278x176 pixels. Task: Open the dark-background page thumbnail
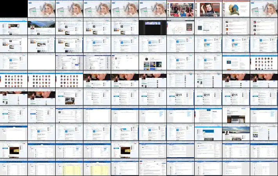[153, 26]
